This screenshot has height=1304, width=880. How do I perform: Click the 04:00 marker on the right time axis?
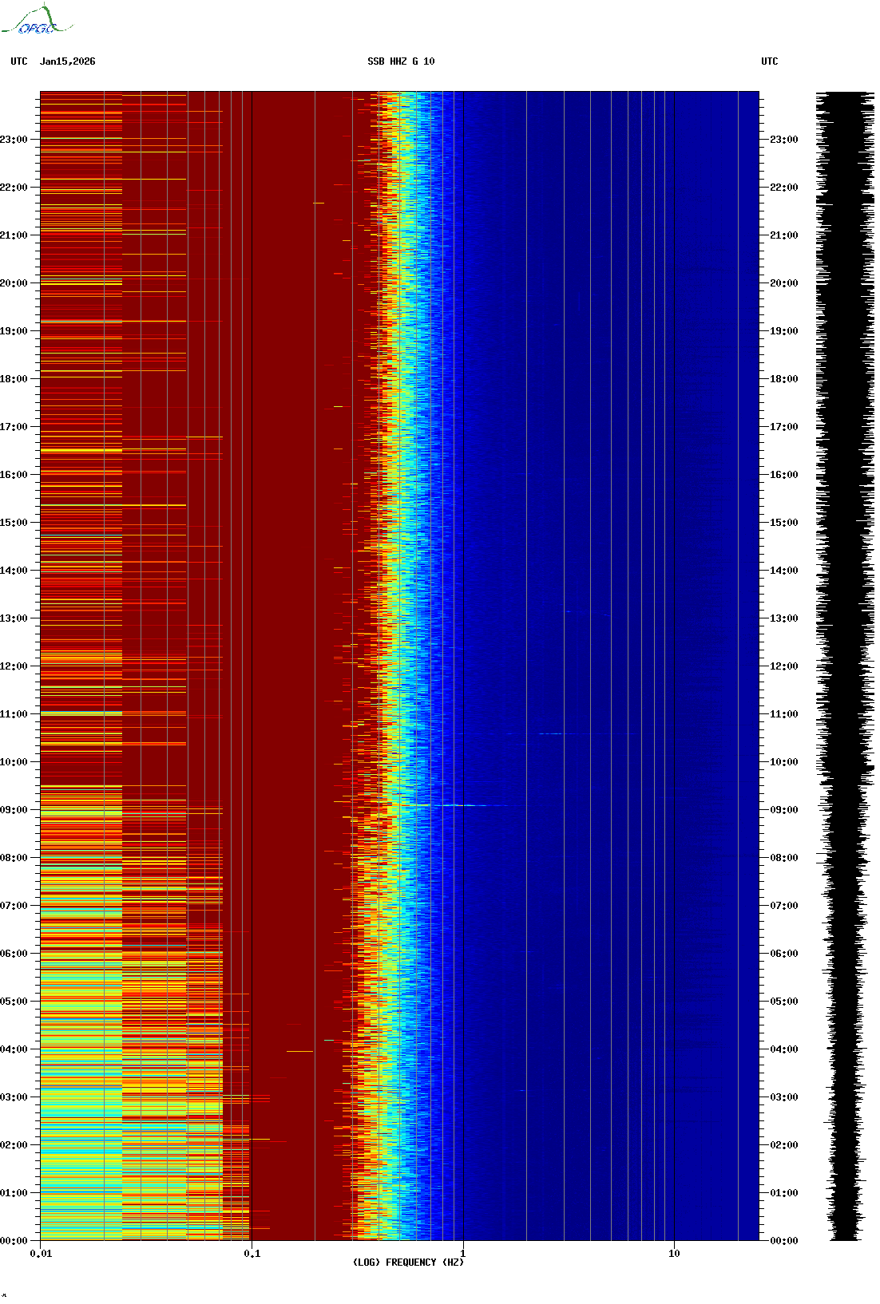[x=783, y=1049]
